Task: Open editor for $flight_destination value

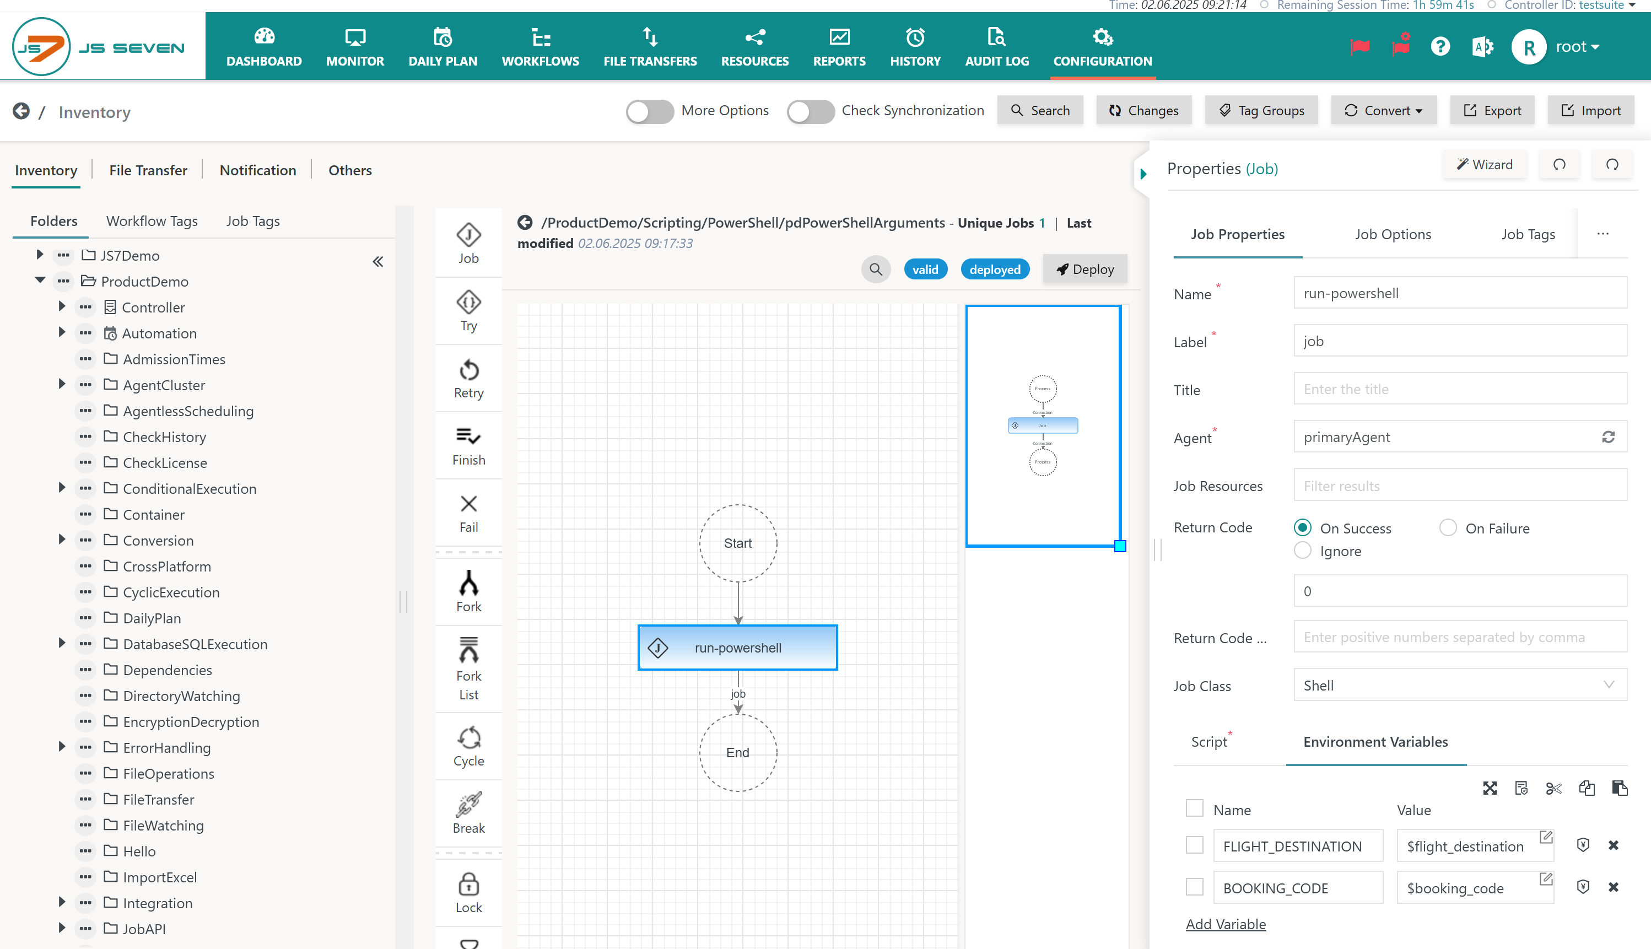Action: pos(1545,837)
